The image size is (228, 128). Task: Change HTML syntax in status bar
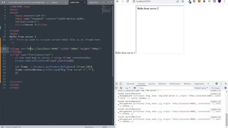point(104,127)
